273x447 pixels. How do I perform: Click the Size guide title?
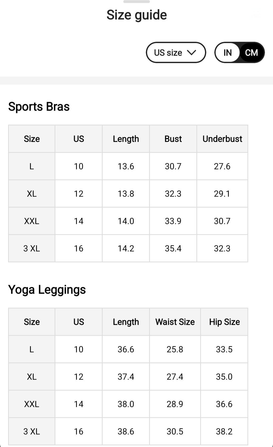[136, 15]
